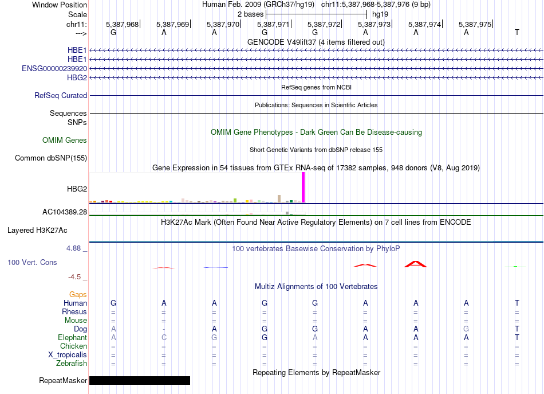Select the Rhesus species label
544x394 pixels.
(74, 311)
